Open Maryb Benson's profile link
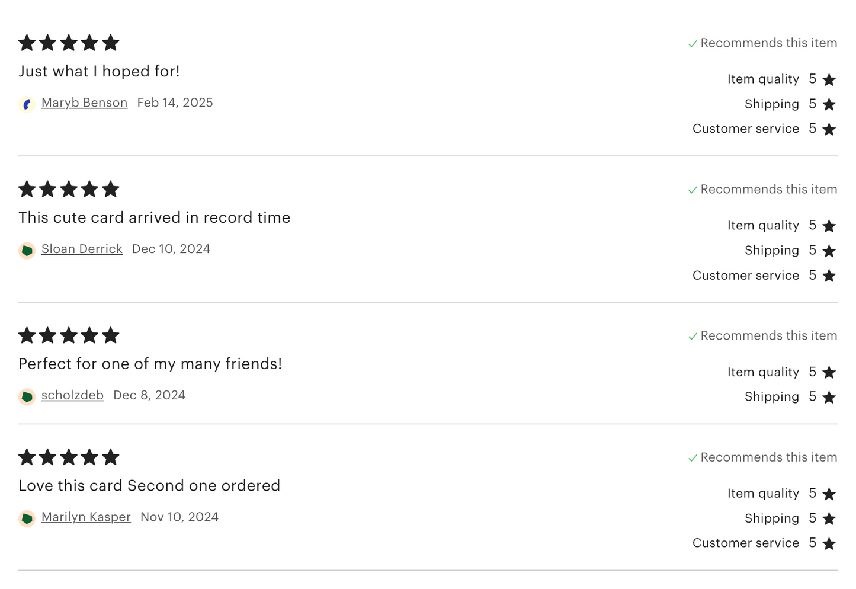 [x=84, y=103]
